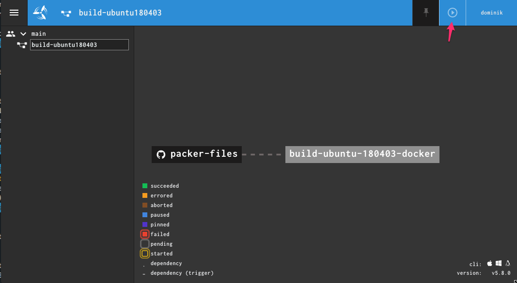Image resolution: width=517 pixels, height=283 pixels.
Task: Download the macOS CLI via Apple icon
Action: coord(489,264)
